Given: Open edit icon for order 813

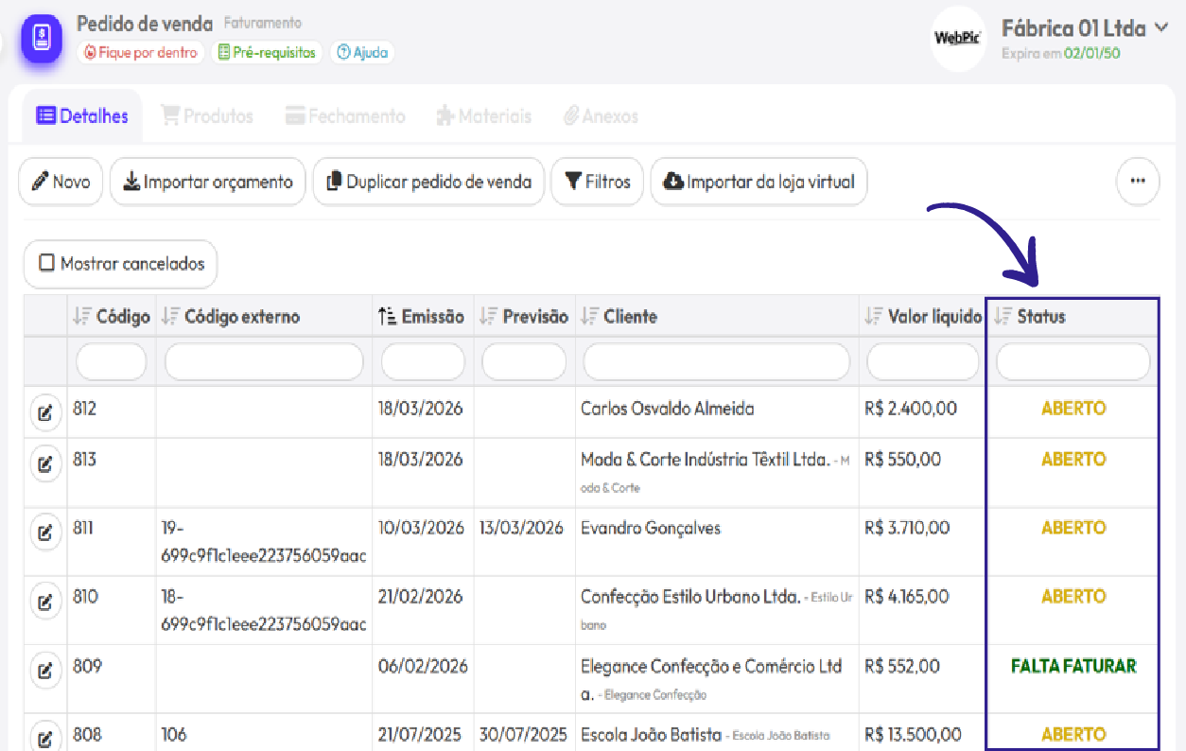Looking at the screenshot, I should coord(44,463).
